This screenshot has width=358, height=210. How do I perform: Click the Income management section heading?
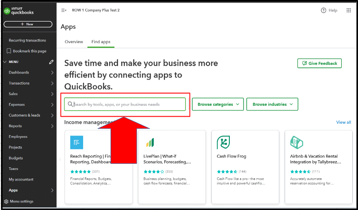point(89,122)
